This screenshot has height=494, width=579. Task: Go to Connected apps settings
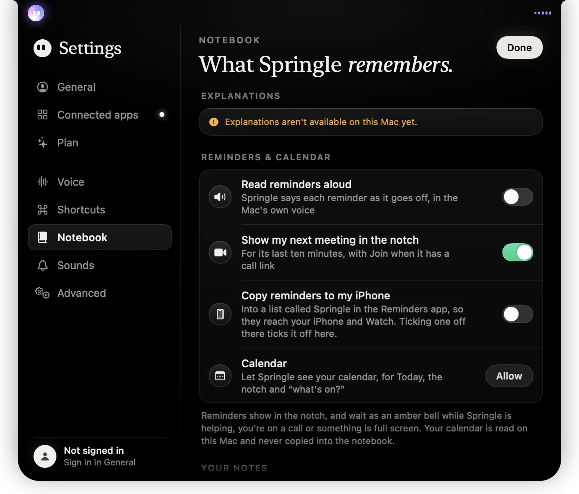pyautogui.click(x=100, y=115)
